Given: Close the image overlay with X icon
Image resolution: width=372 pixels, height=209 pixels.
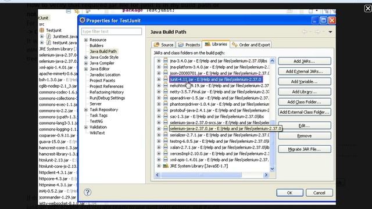Looking at the screenshot, I should tap(368, 9).
